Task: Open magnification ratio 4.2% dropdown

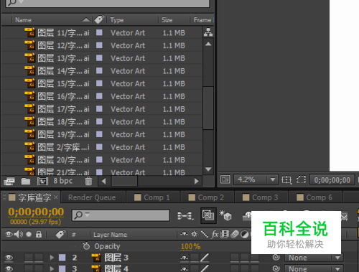Action: [x=256, y=179]
